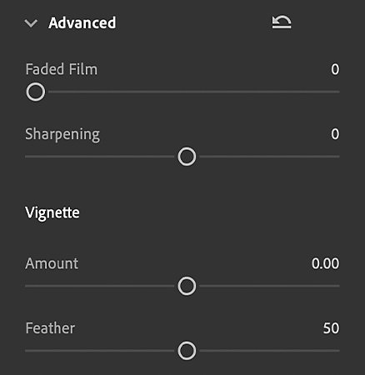Click the Faded Film track past its handle
Screen dimensions: 365x375
coord(194,92)
